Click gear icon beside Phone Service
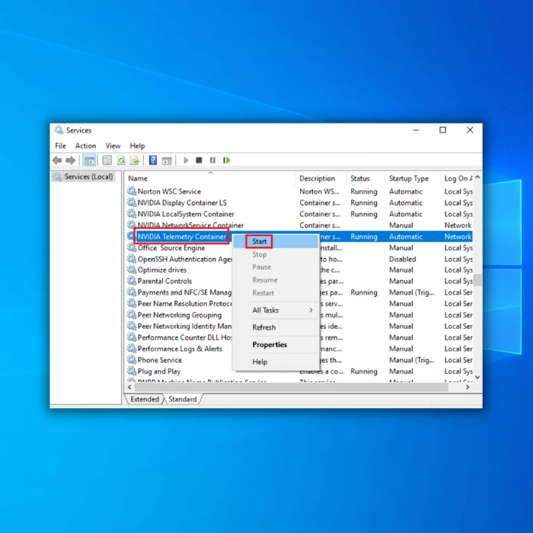The height and width of the screenshot is (533, 533). pos(132,359)
